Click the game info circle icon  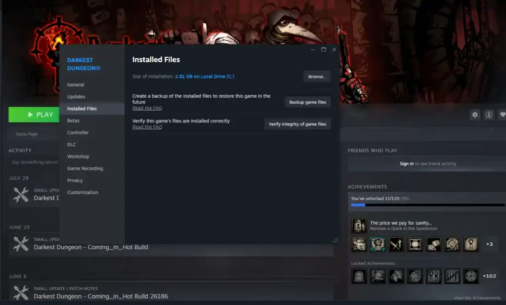[489, 114]
